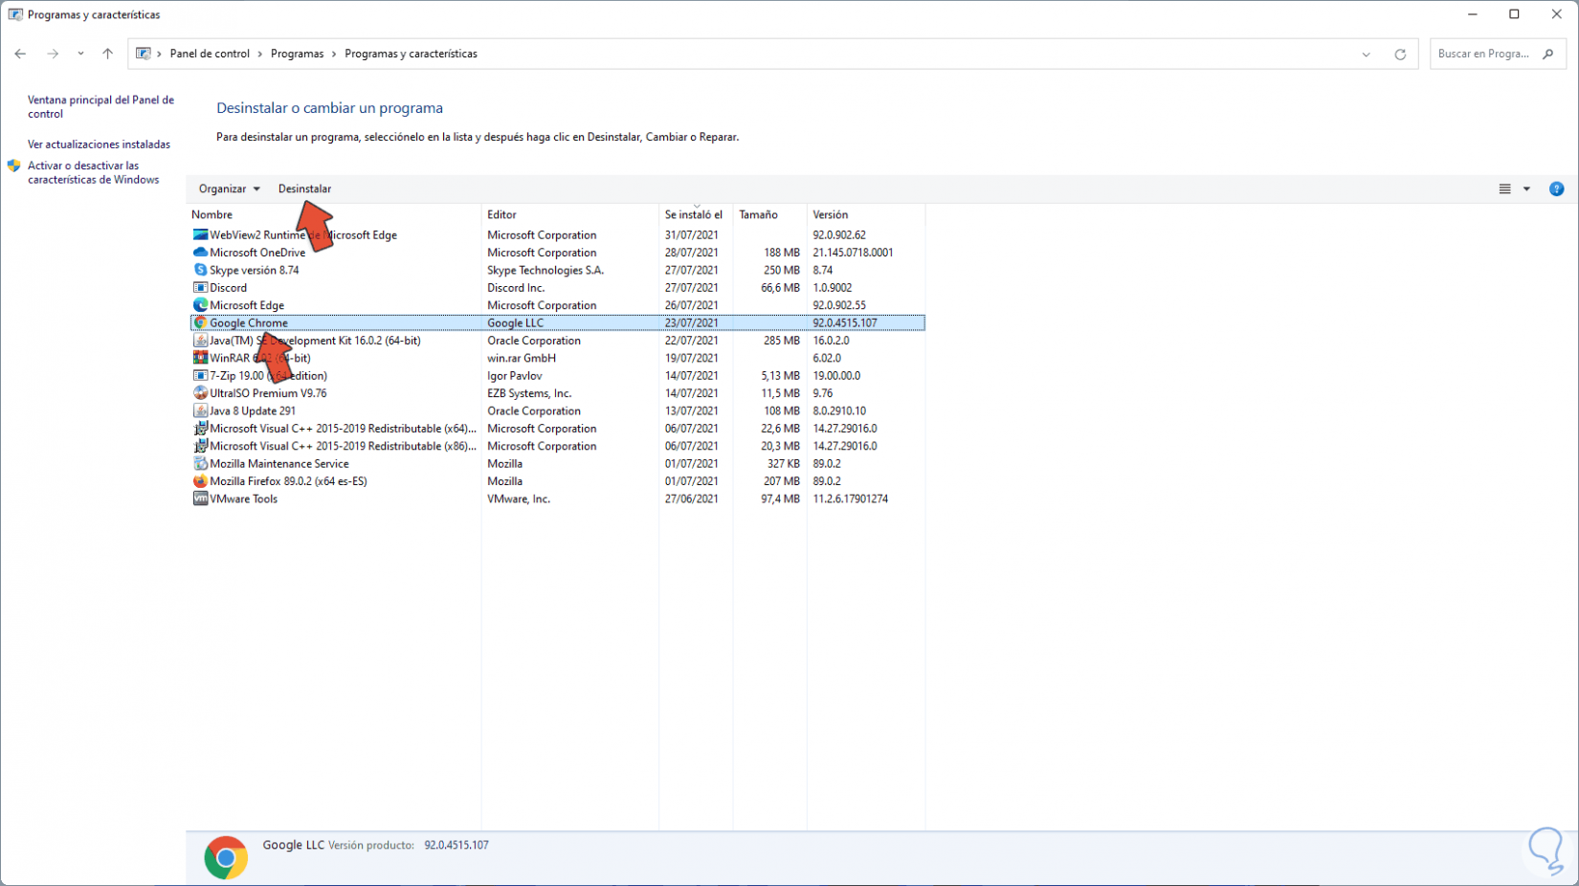The image size is (1579, 886).
Task: Go back with the back arrow
Action: point(20,54)
